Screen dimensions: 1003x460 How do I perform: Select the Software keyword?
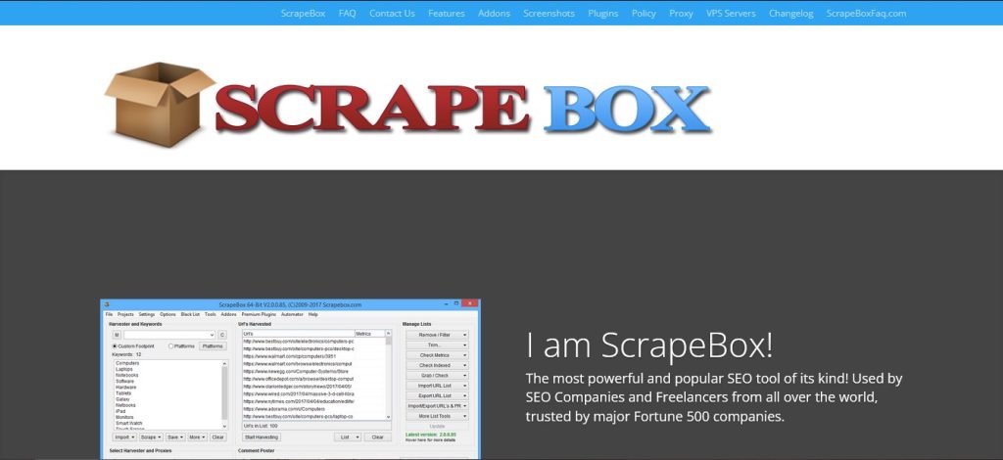pyautogui.click(x=124, y=381)
